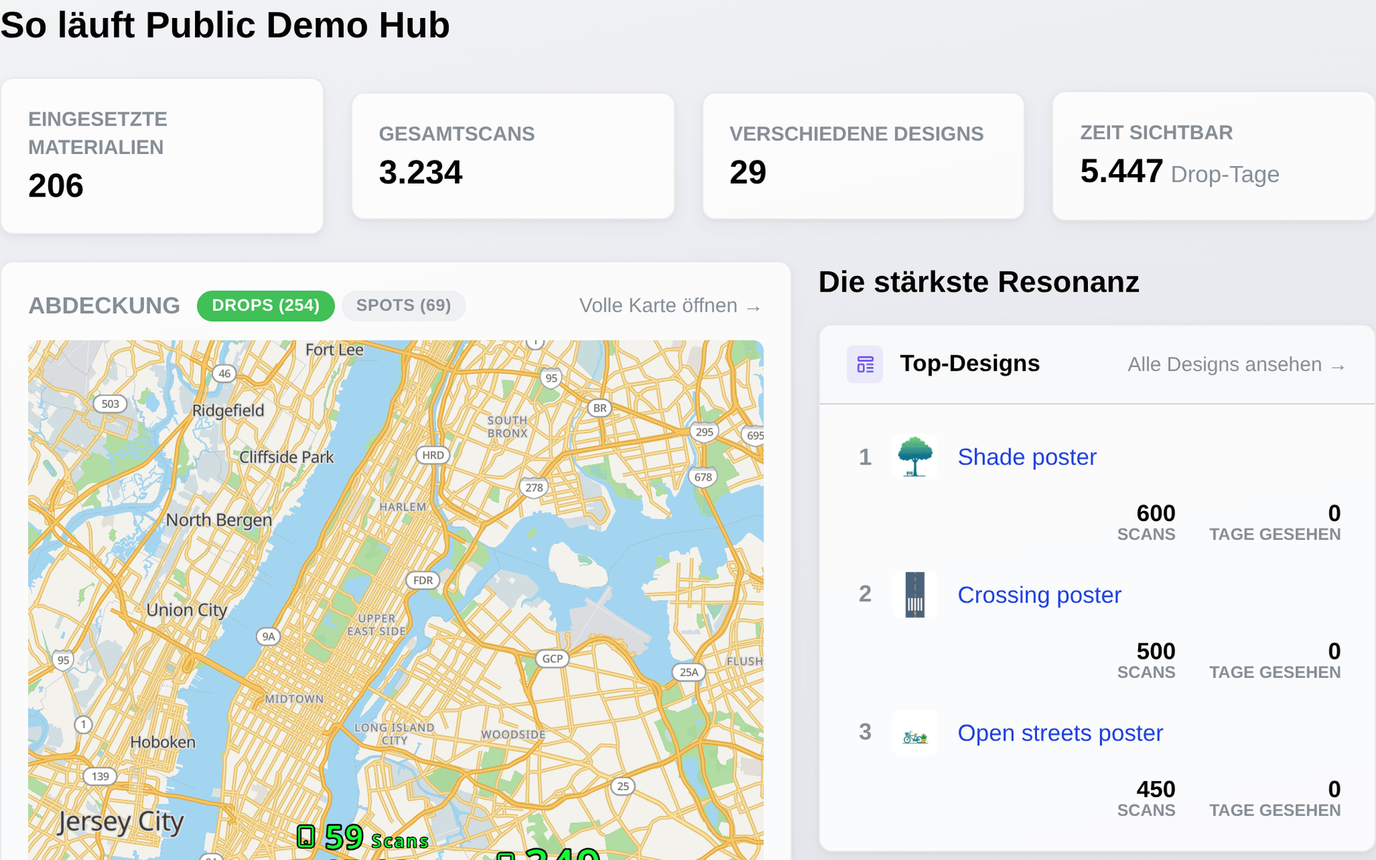Open the Crossing poster road thumbnail

pos(915,595)
